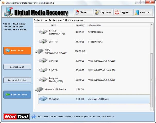Select the M:(FAT32) drive name
The height and width of the screenshot is (123, 156).
(54, 99)
